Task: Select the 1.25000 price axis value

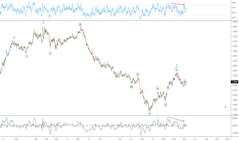Action: (x=235, y=70)
